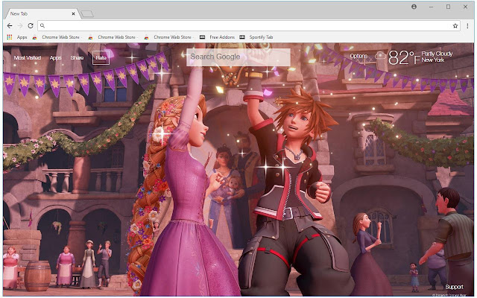Click the 82°F temperature reading
This screenshot has width=477, height=298.
coord(404,57)
